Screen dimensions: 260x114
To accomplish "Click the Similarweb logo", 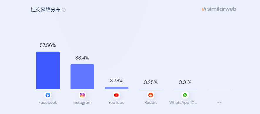I will [x=219, y=9].
